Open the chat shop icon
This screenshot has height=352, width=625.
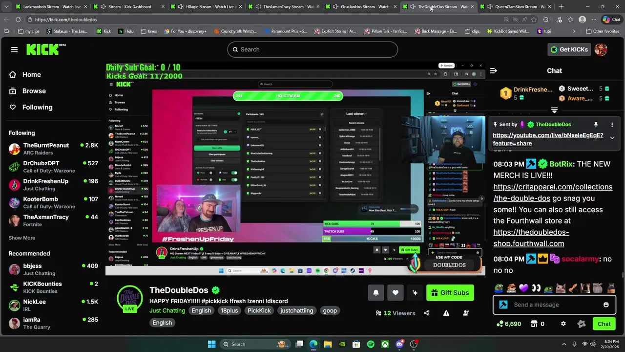point(534,324)
